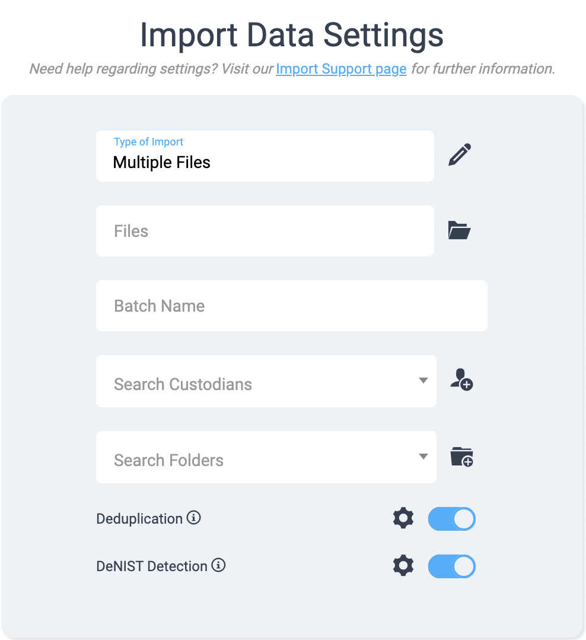
Task: Browse for files with the folder icon
Action: pyautogui.click(x=460, y=230)
